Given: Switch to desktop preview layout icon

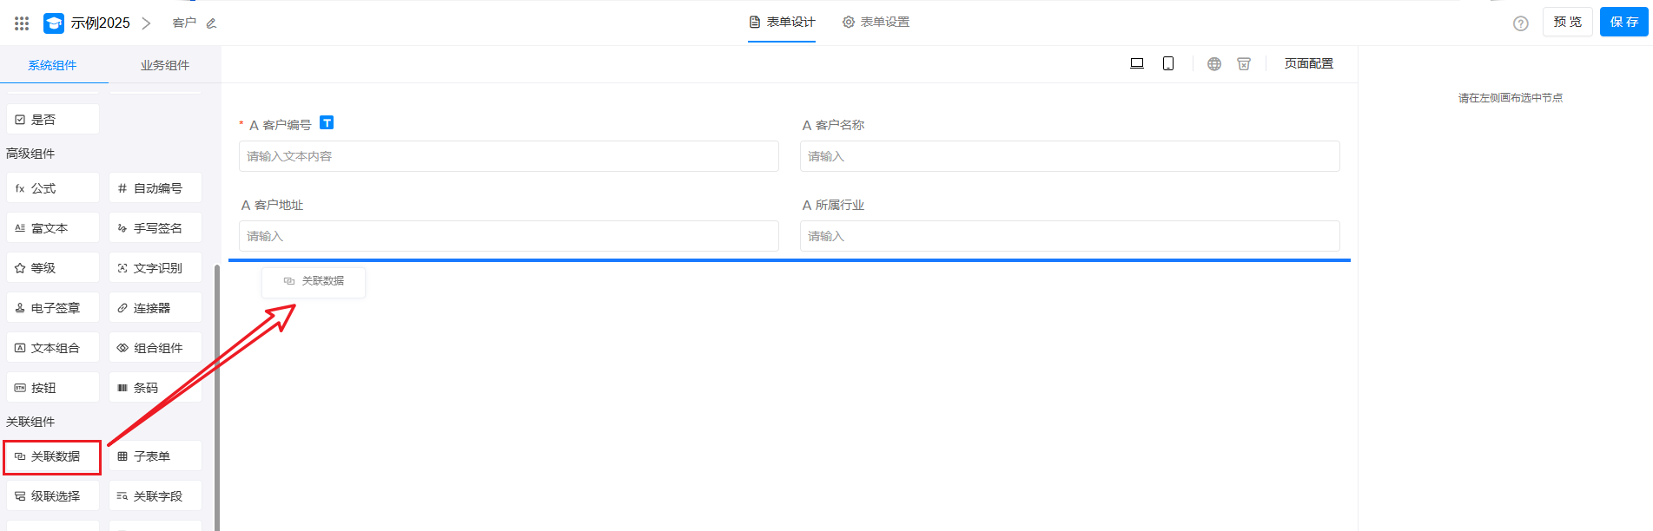Looking at the screenshot, I should click(x=1136, y=63).
